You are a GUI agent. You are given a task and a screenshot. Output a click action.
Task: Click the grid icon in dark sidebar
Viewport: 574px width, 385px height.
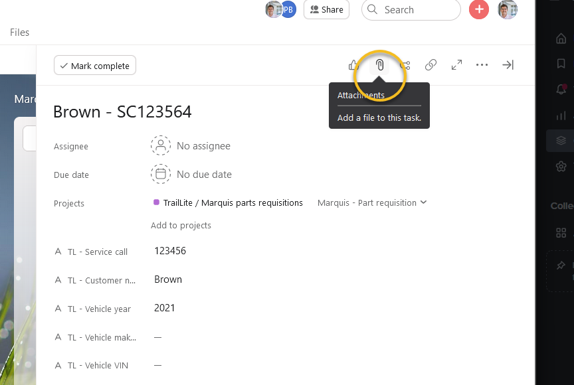[561, 232]
